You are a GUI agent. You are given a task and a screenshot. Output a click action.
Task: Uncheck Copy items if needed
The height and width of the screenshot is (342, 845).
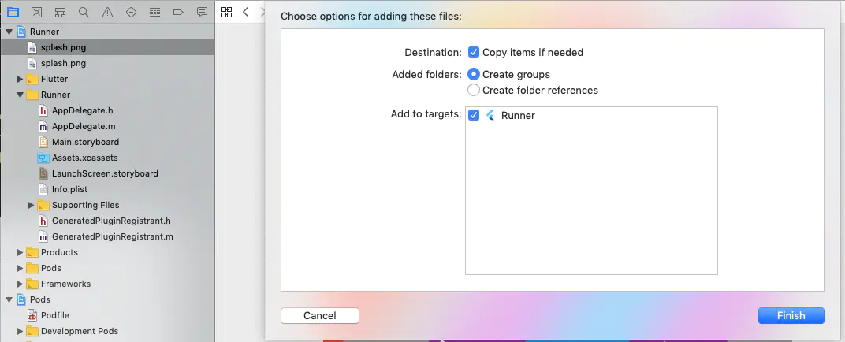(474, 52)
